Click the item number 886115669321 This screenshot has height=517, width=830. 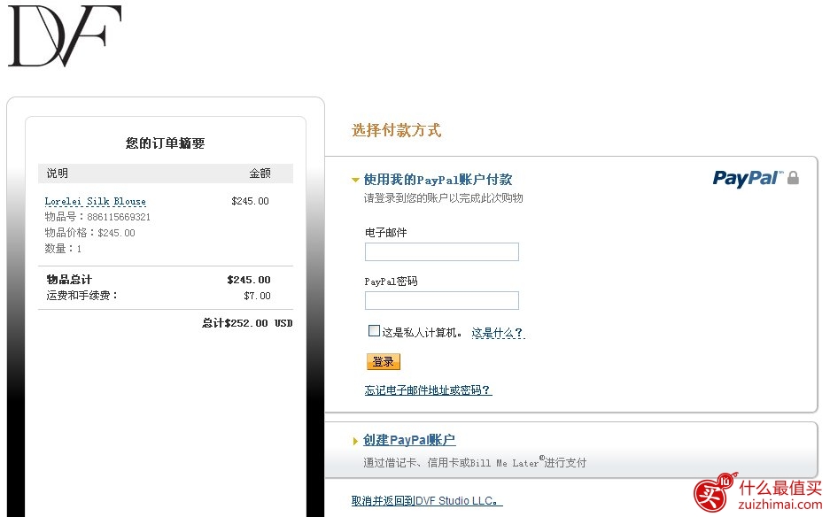point(119,217)
